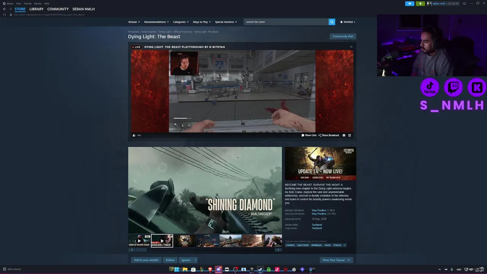Open the Browse dropdown menu

pos(134,22)
